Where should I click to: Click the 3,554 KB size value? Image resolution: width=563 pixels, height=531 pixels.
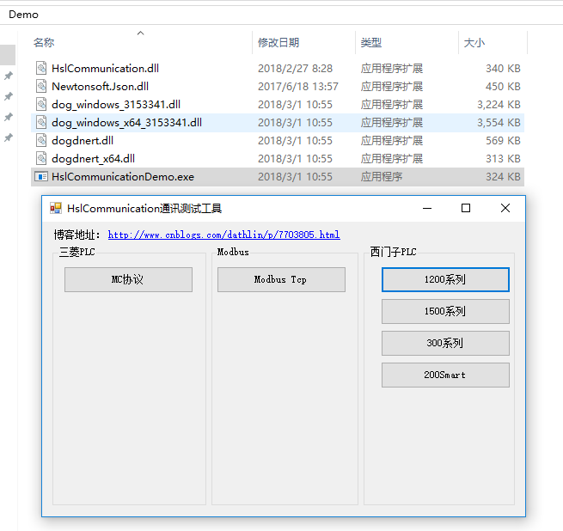(x=499, y=122)
